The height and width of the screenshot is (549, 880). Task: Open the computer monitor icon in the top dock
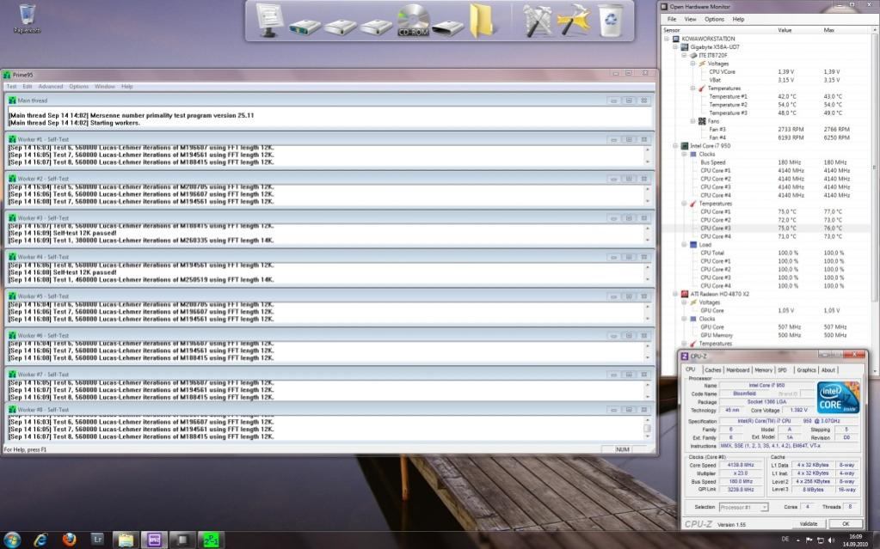tap(269, 21)
